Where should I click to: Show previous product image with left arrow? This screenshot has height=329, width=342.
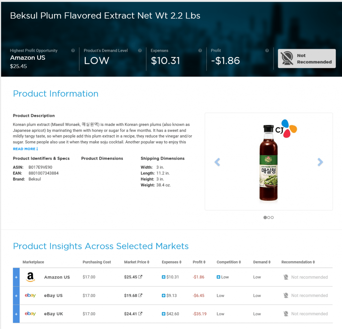pos(217,162)
